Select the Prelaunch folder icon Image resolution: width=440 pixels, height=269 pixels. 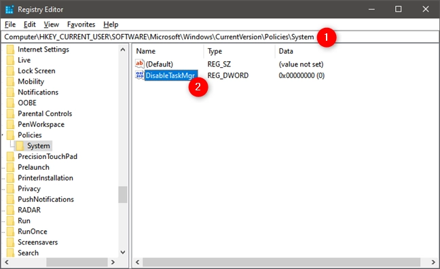(10, 167)
